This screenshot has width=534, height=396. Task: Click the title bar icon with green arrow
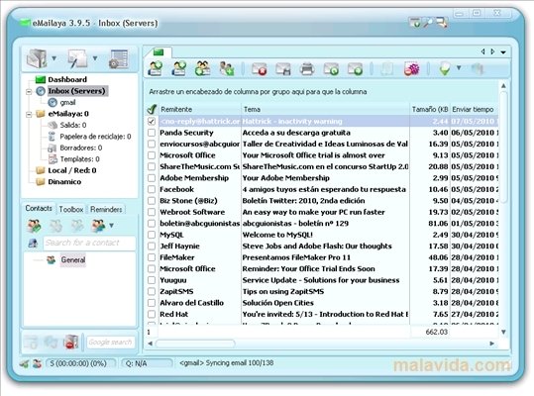pos(414,23)
